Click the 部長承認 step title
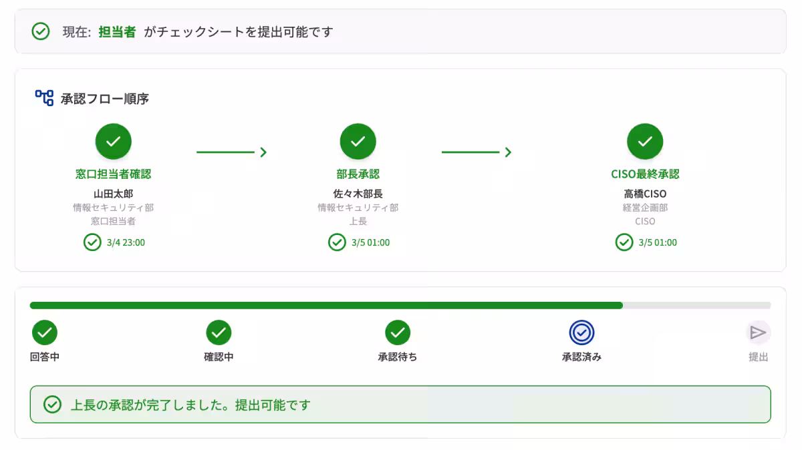The width and height of the screenshot is (802, 450). click(358, 174)
